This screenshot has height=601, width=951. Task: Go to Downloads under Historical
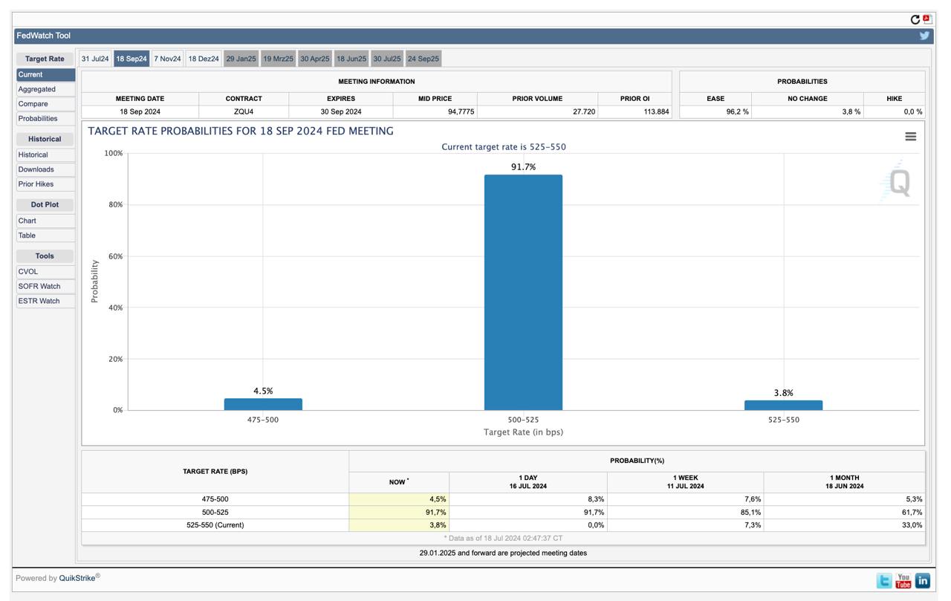(36, 169)
